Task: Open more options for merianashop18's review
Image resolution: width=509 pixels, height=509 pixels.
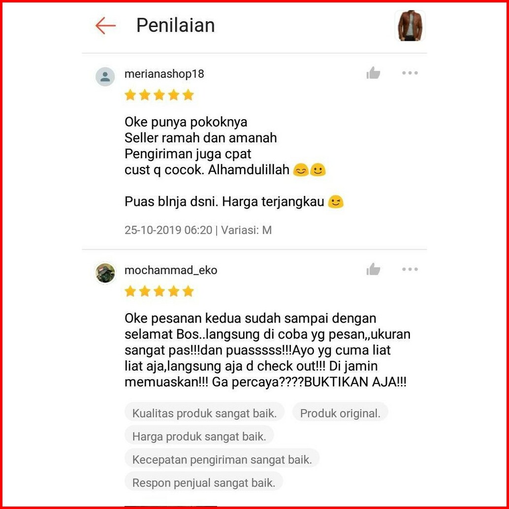Action: pyautogui.click(x=410, y=73)
